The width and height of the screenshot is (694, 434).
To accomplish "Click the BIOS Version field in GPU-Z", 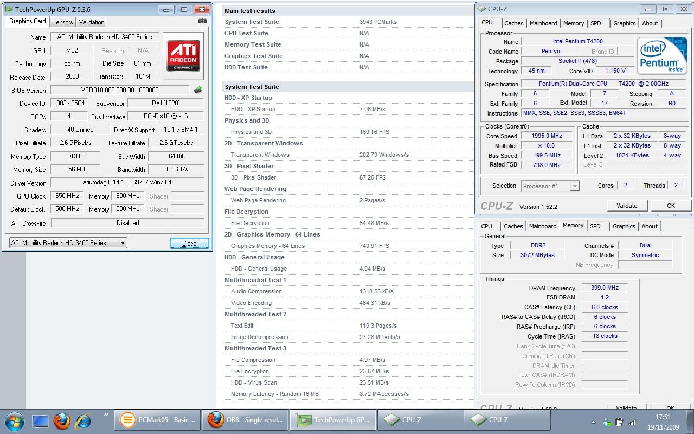I will (x=120, y=90).
